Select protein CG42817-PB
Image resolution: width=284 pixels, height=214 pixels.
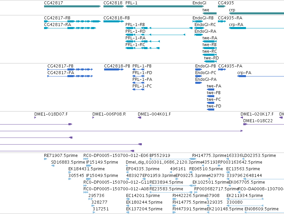[x=70, y=69]
